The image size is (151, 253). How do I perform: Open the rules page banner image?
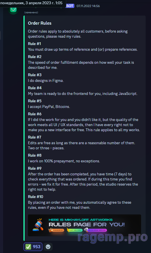pos(85,225)
